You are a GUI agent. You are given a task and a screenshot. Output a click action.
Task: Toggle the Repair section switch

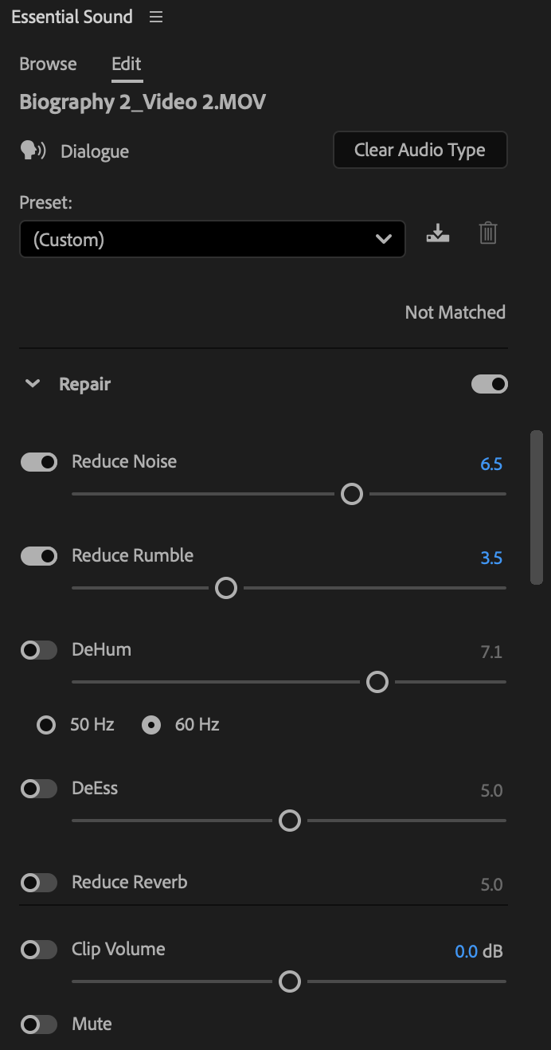490,384
